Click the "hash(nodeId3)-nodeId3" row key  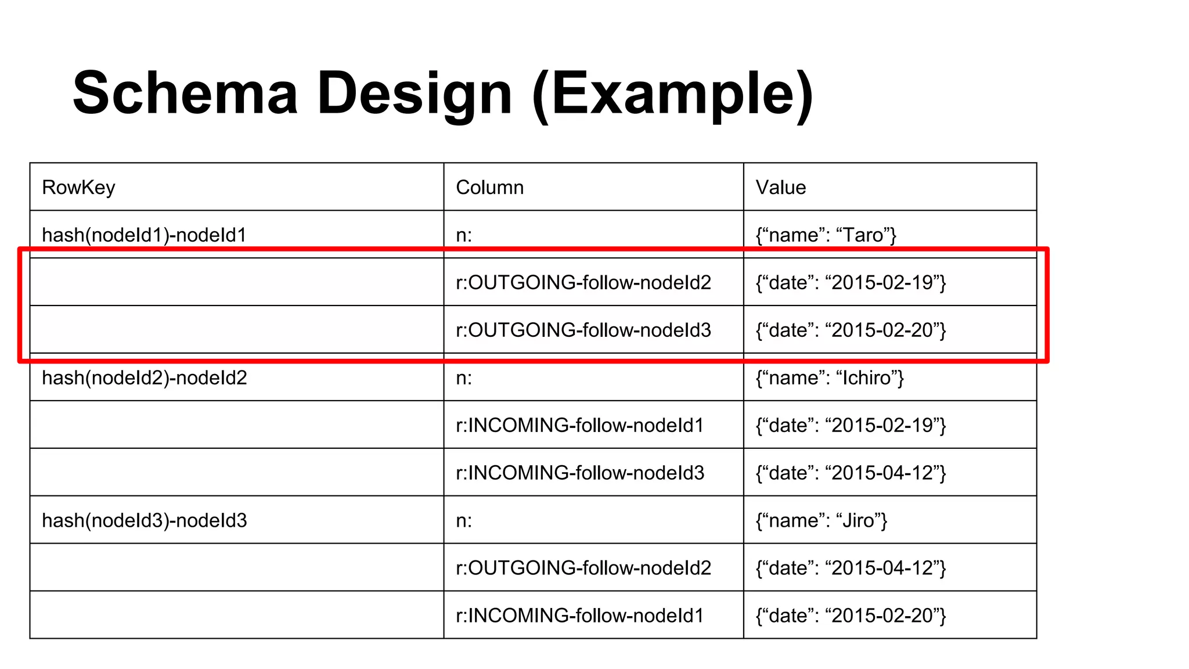click(x=145, y=520)
